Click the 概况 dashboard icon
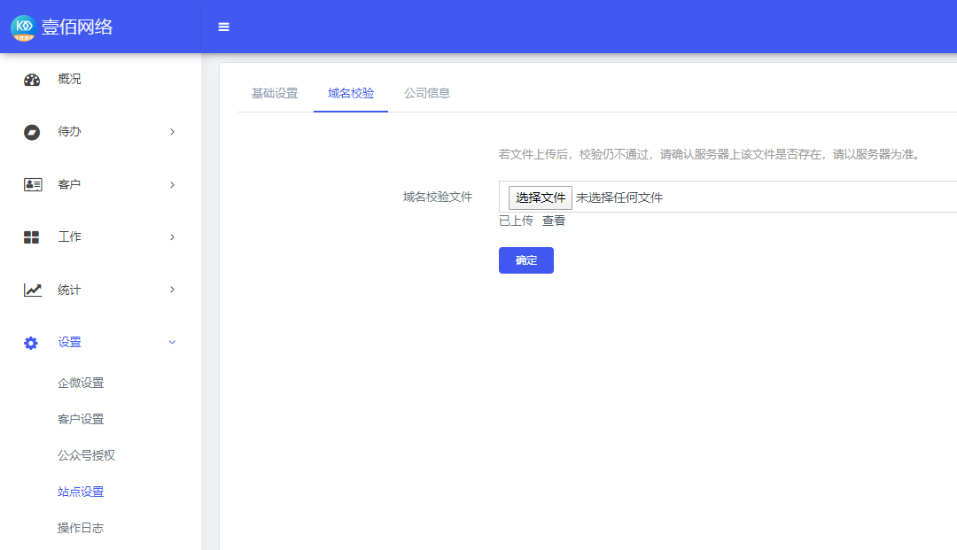 pyautogui.click(x=32, y=80)
